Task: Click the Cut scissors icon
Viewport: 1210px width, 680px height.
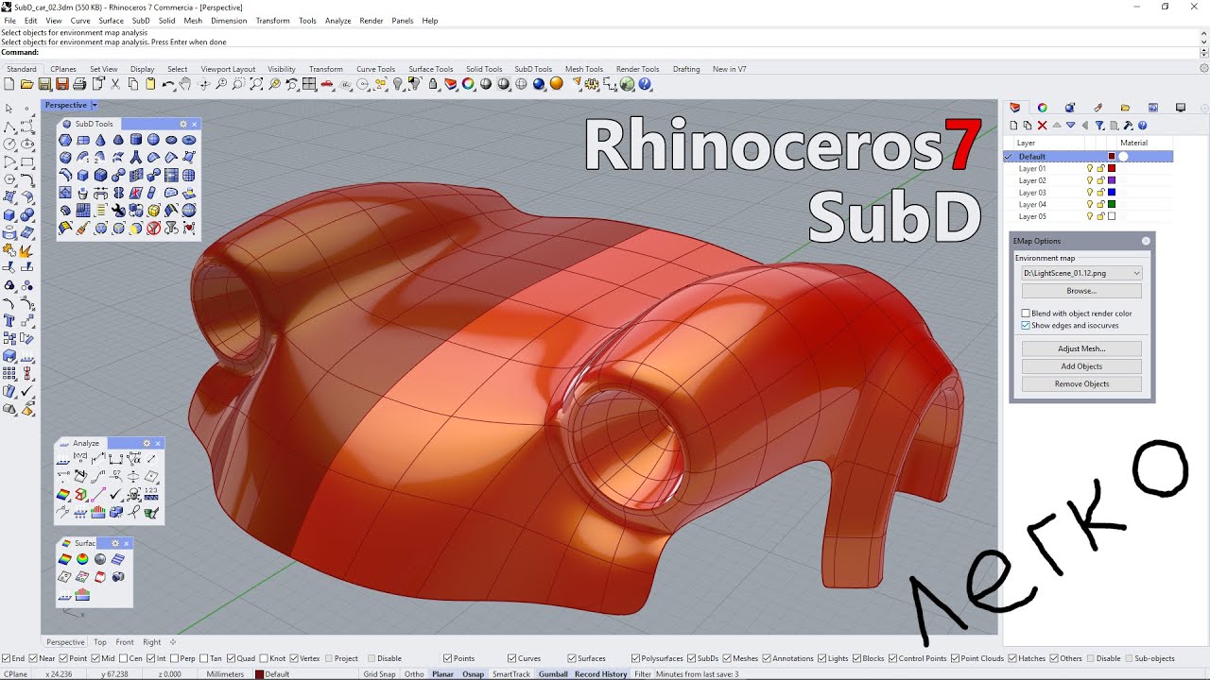Action: (x=115, y=84)
